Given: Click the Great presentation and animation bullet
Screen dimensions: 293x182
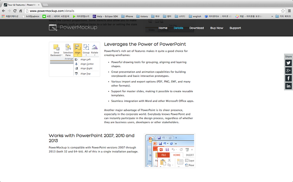Looking at the screenshot, I should (148, 74).
